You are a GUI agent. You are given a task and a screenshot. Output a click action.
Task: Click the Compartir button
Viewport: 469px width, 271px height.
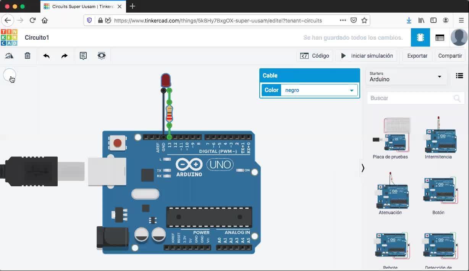click(x=450, y=56)
